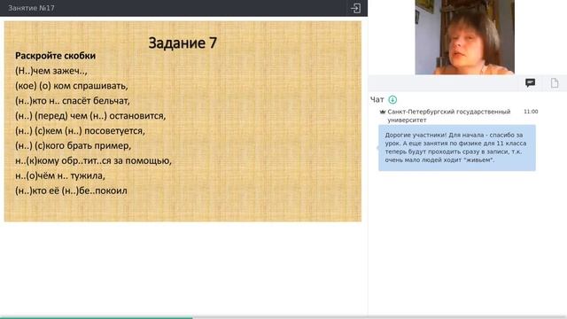Screen dimensions: 567x319
Task: Click the green playback progress bar
Action: pos(97,317)
